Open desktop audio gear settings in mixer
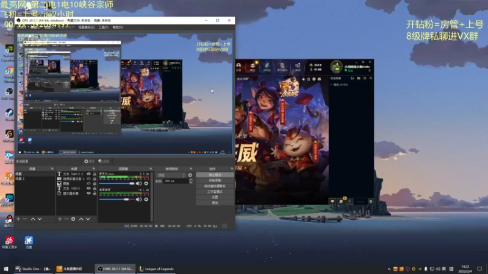 [146, 200]
